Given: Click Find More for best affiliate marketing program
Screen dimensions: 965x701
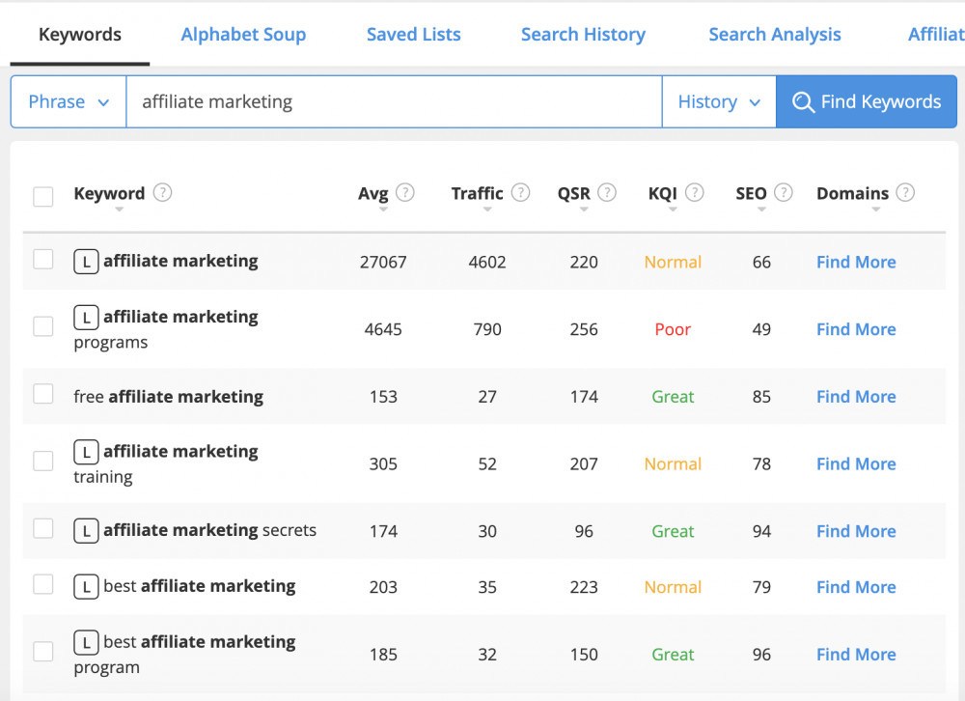Looking at the screenshot, I should [x=856, y=655].
